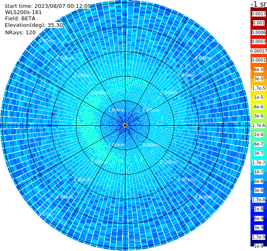Click the 3e-9 colorbar label

[x=259, y=227]
